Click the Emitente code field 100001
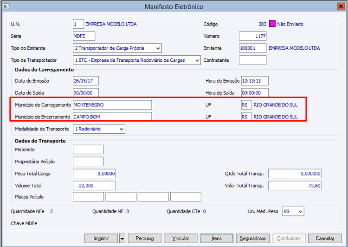This screenshot has width=348, height=247. pos(252,48)
